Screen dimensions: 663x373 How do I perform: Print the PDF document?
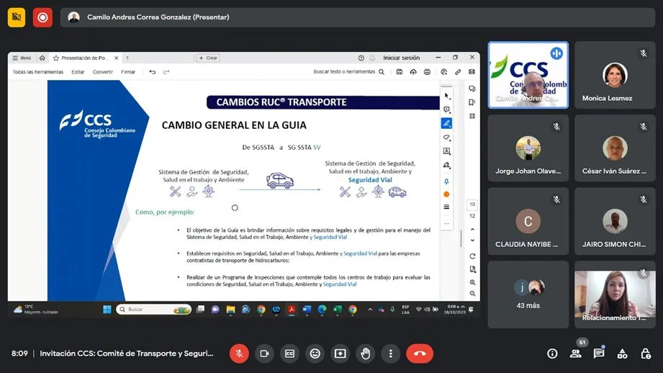[427, 72]
